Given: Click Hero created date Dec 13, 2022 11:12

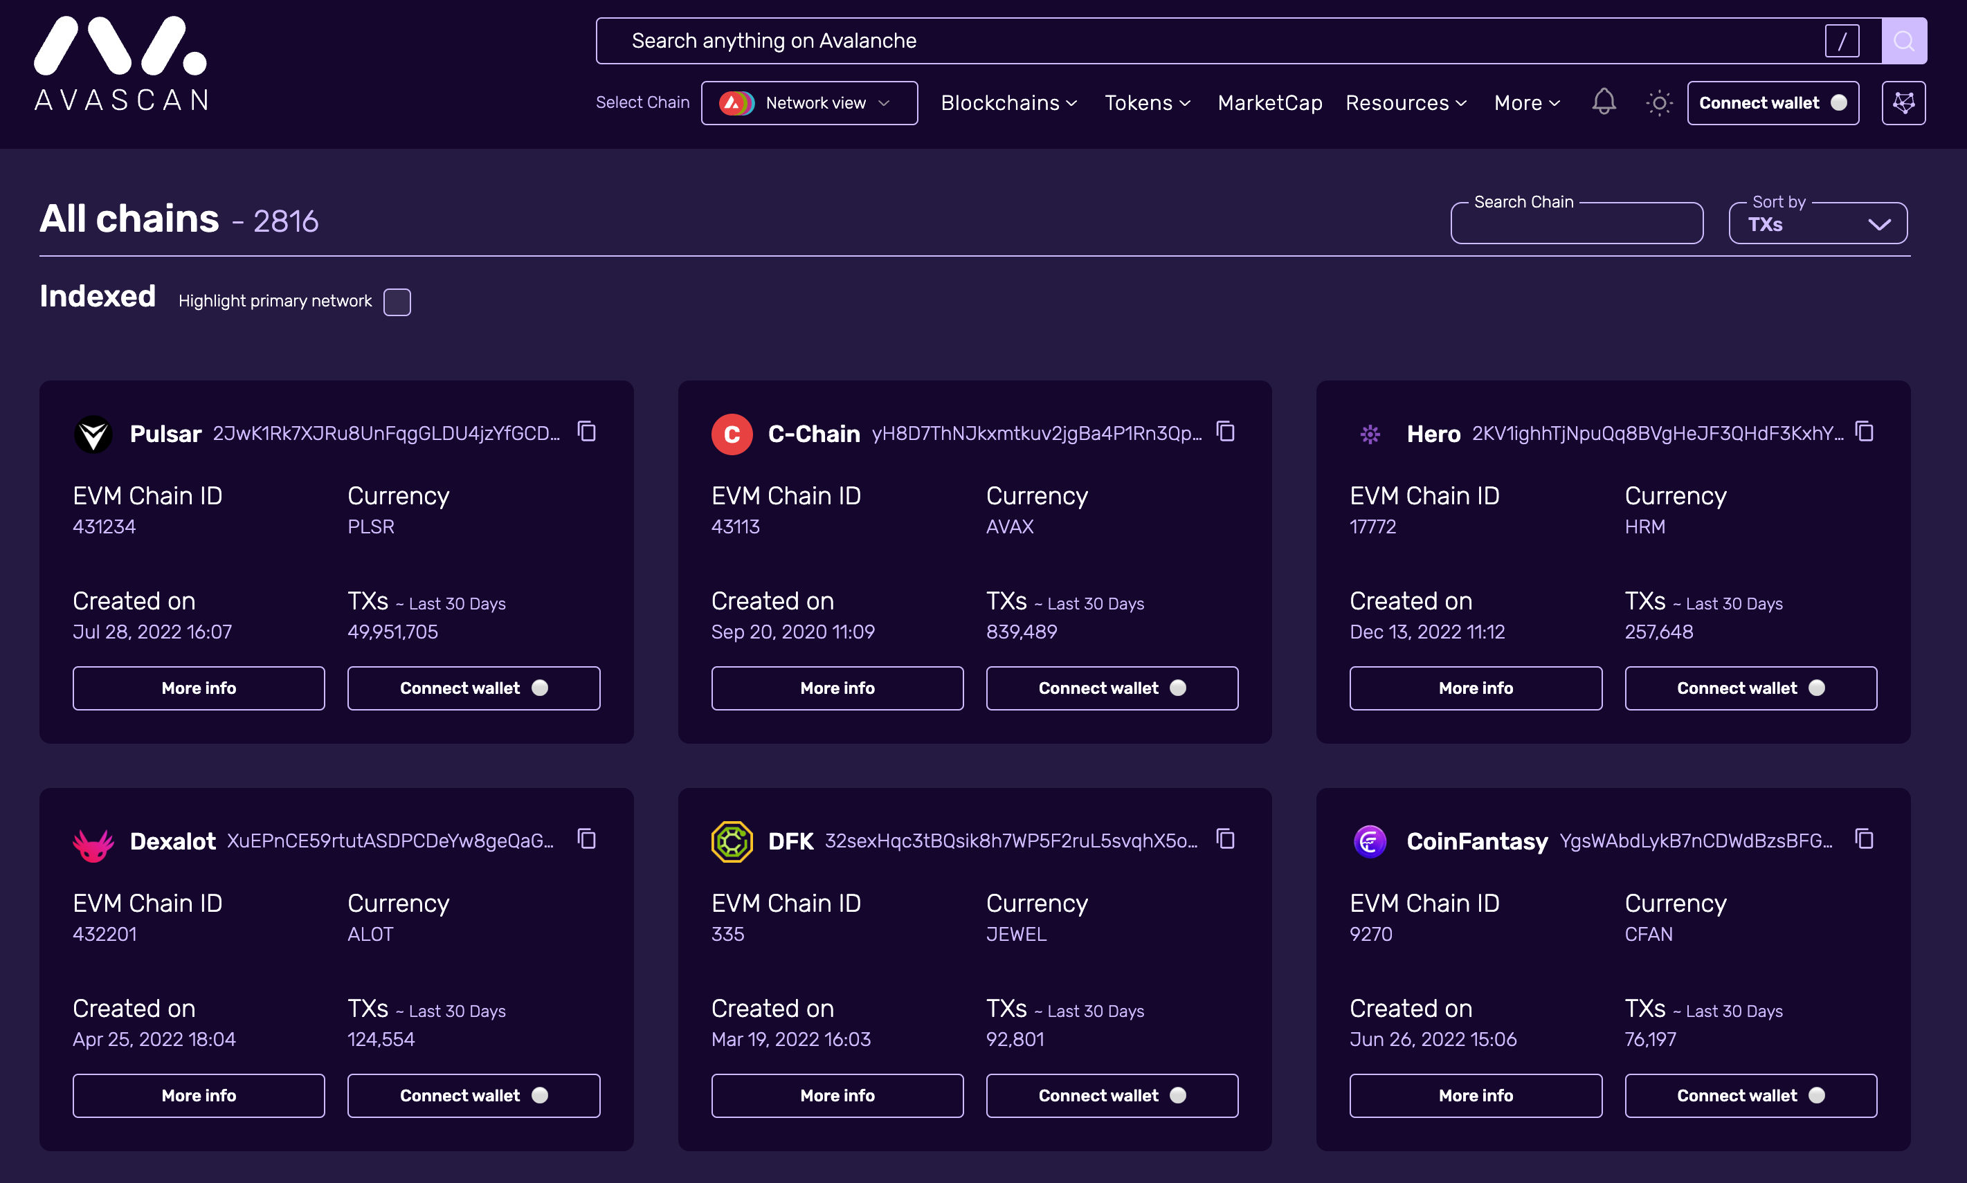Looking at the screenshot, I should click(x=1426, y=632).
